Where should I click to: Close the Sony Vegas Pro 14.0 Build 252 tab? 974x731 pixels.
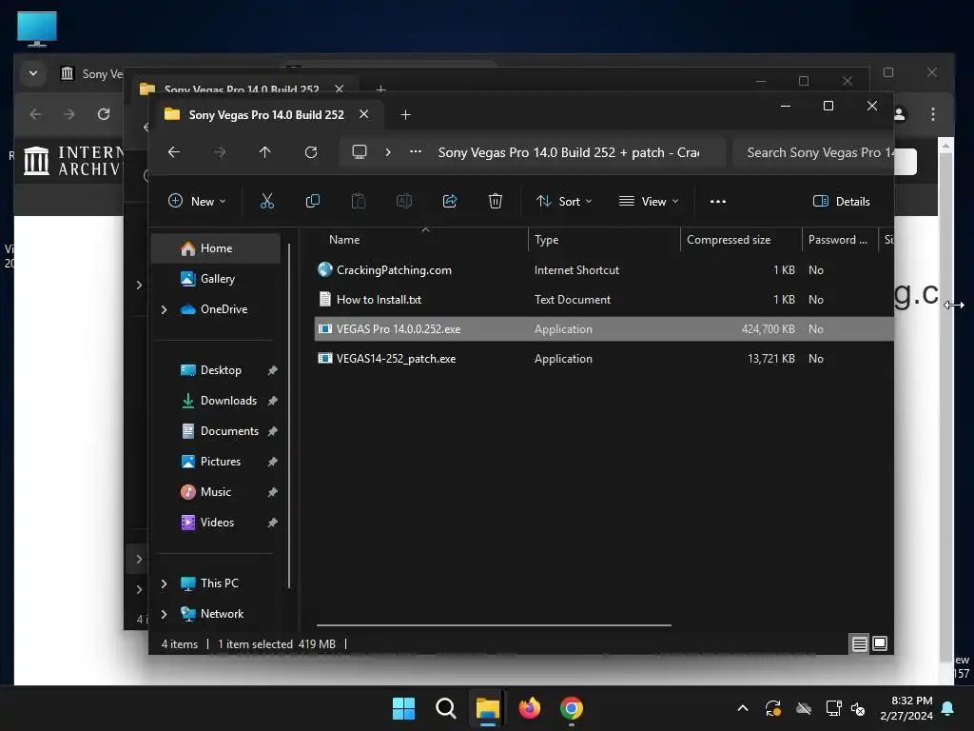pyautogui.click(x=364, y=114)
